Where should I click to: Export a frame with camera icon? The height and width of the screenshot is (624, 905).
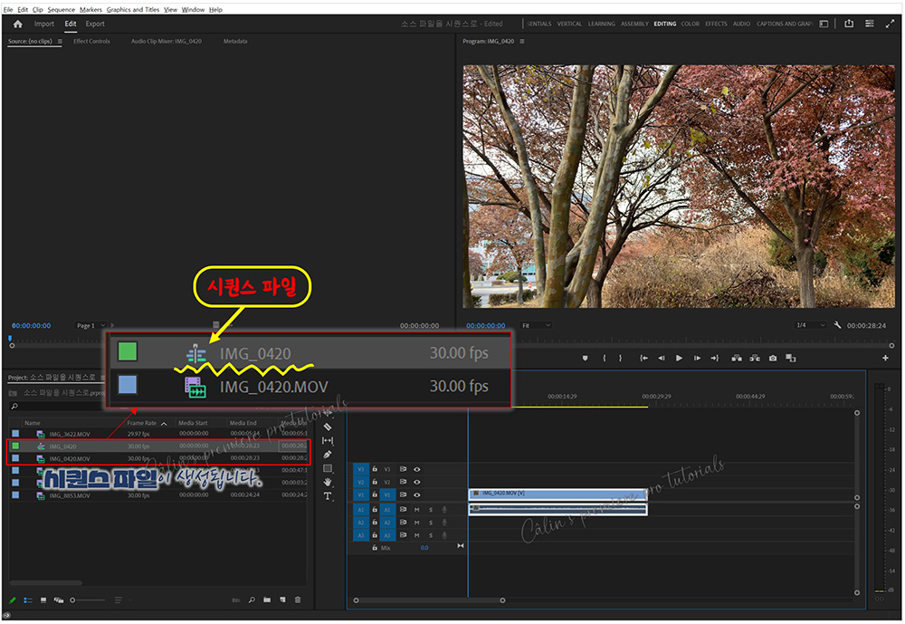click(x=773, y=359)
